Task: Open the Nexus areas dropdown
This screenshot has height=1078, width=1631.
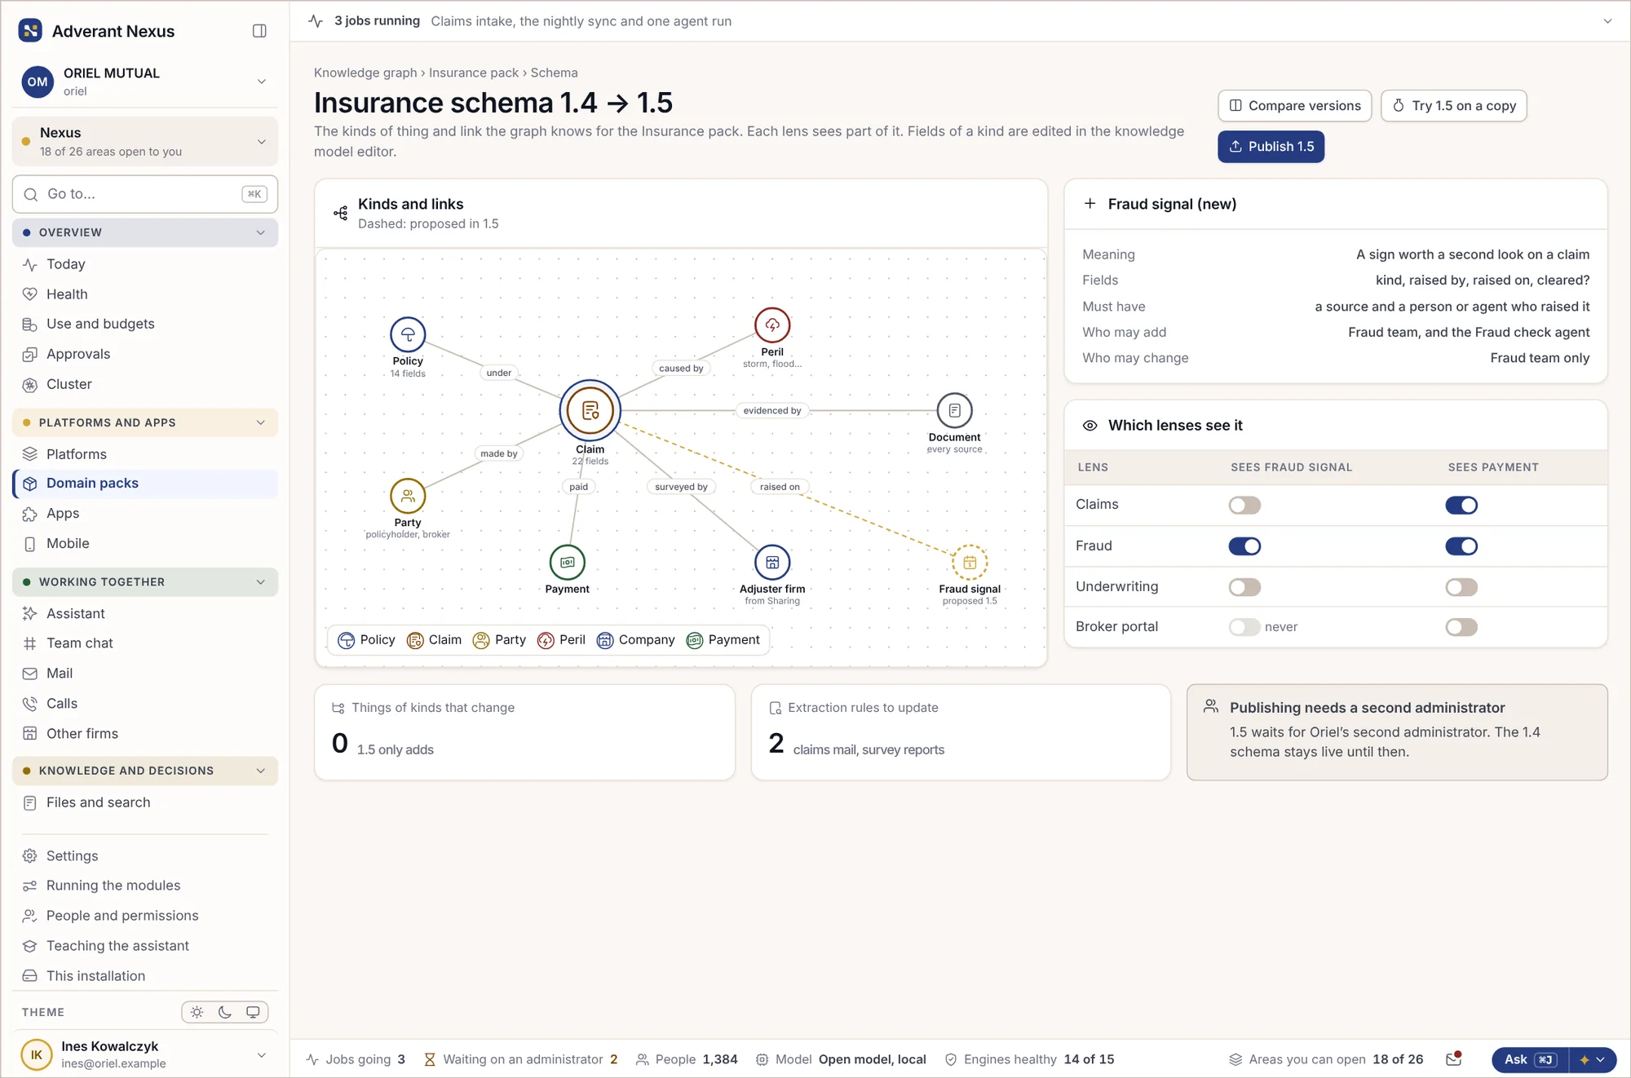Action: coord(145,141)
